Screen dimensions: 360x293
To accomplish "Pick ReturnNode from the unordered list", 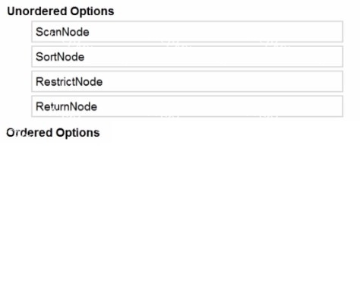I will point(188,106).
